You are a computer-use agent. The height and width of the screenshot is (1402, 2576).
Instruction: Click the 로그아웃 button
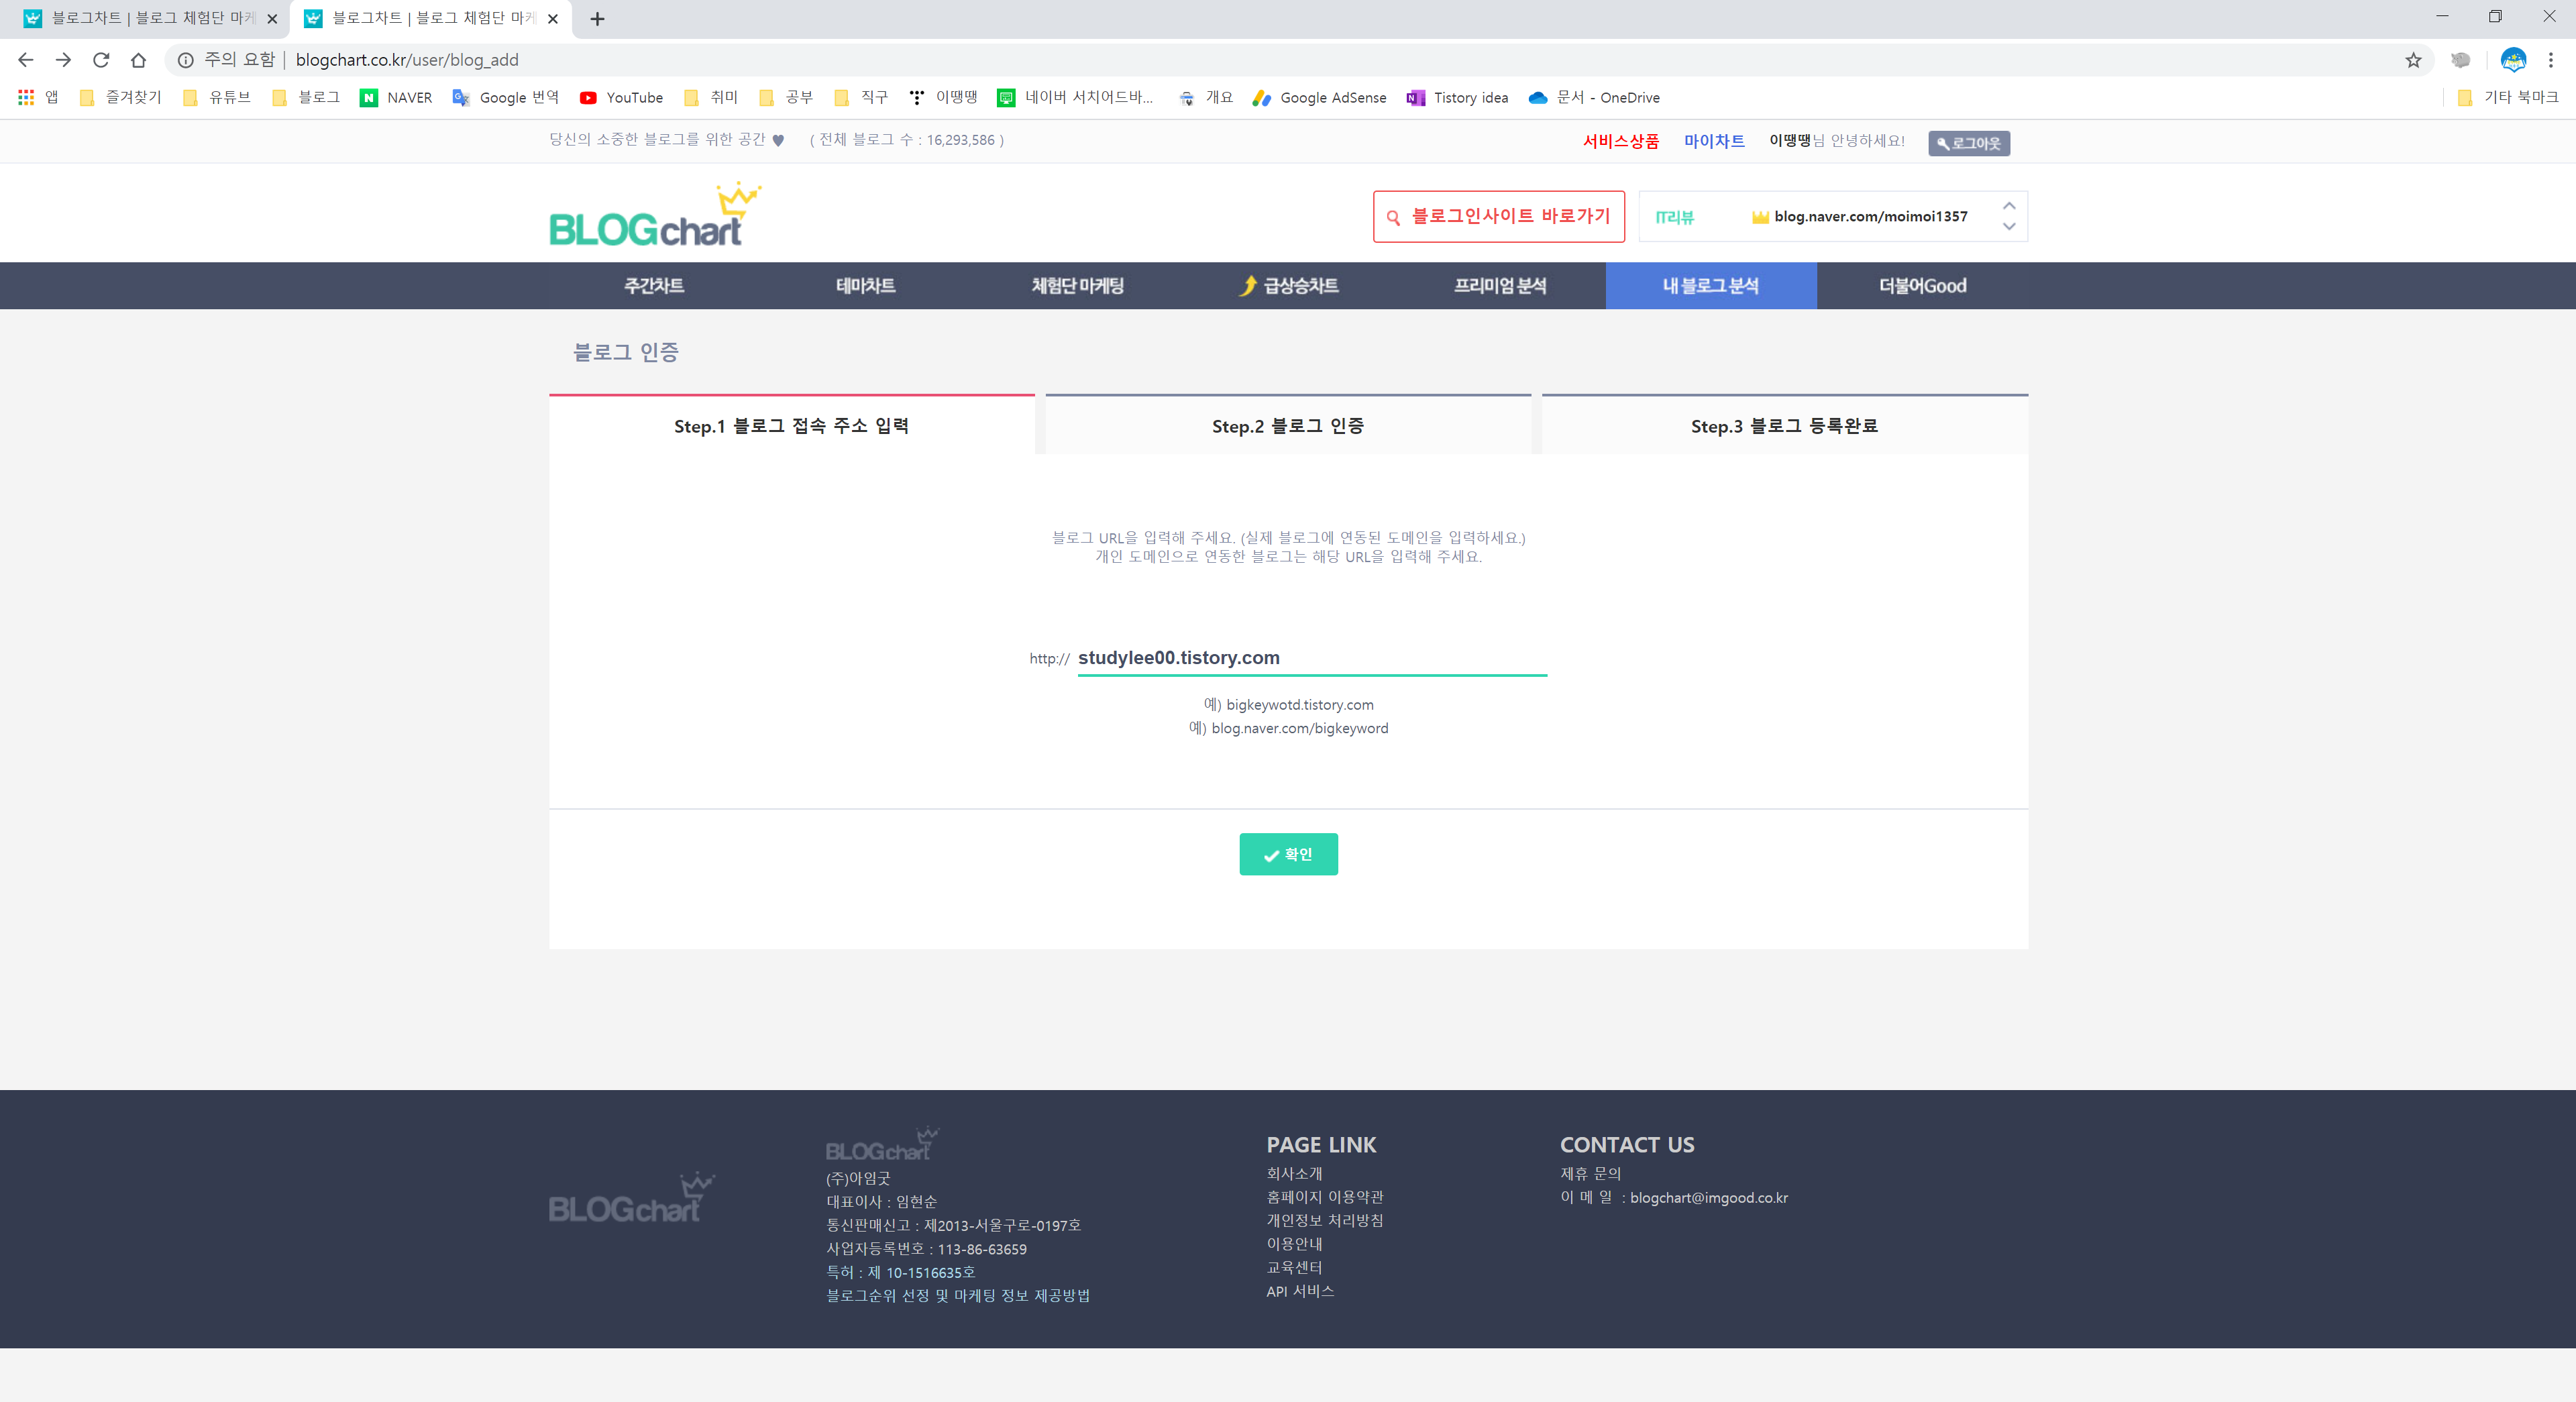click(1968, 143)
